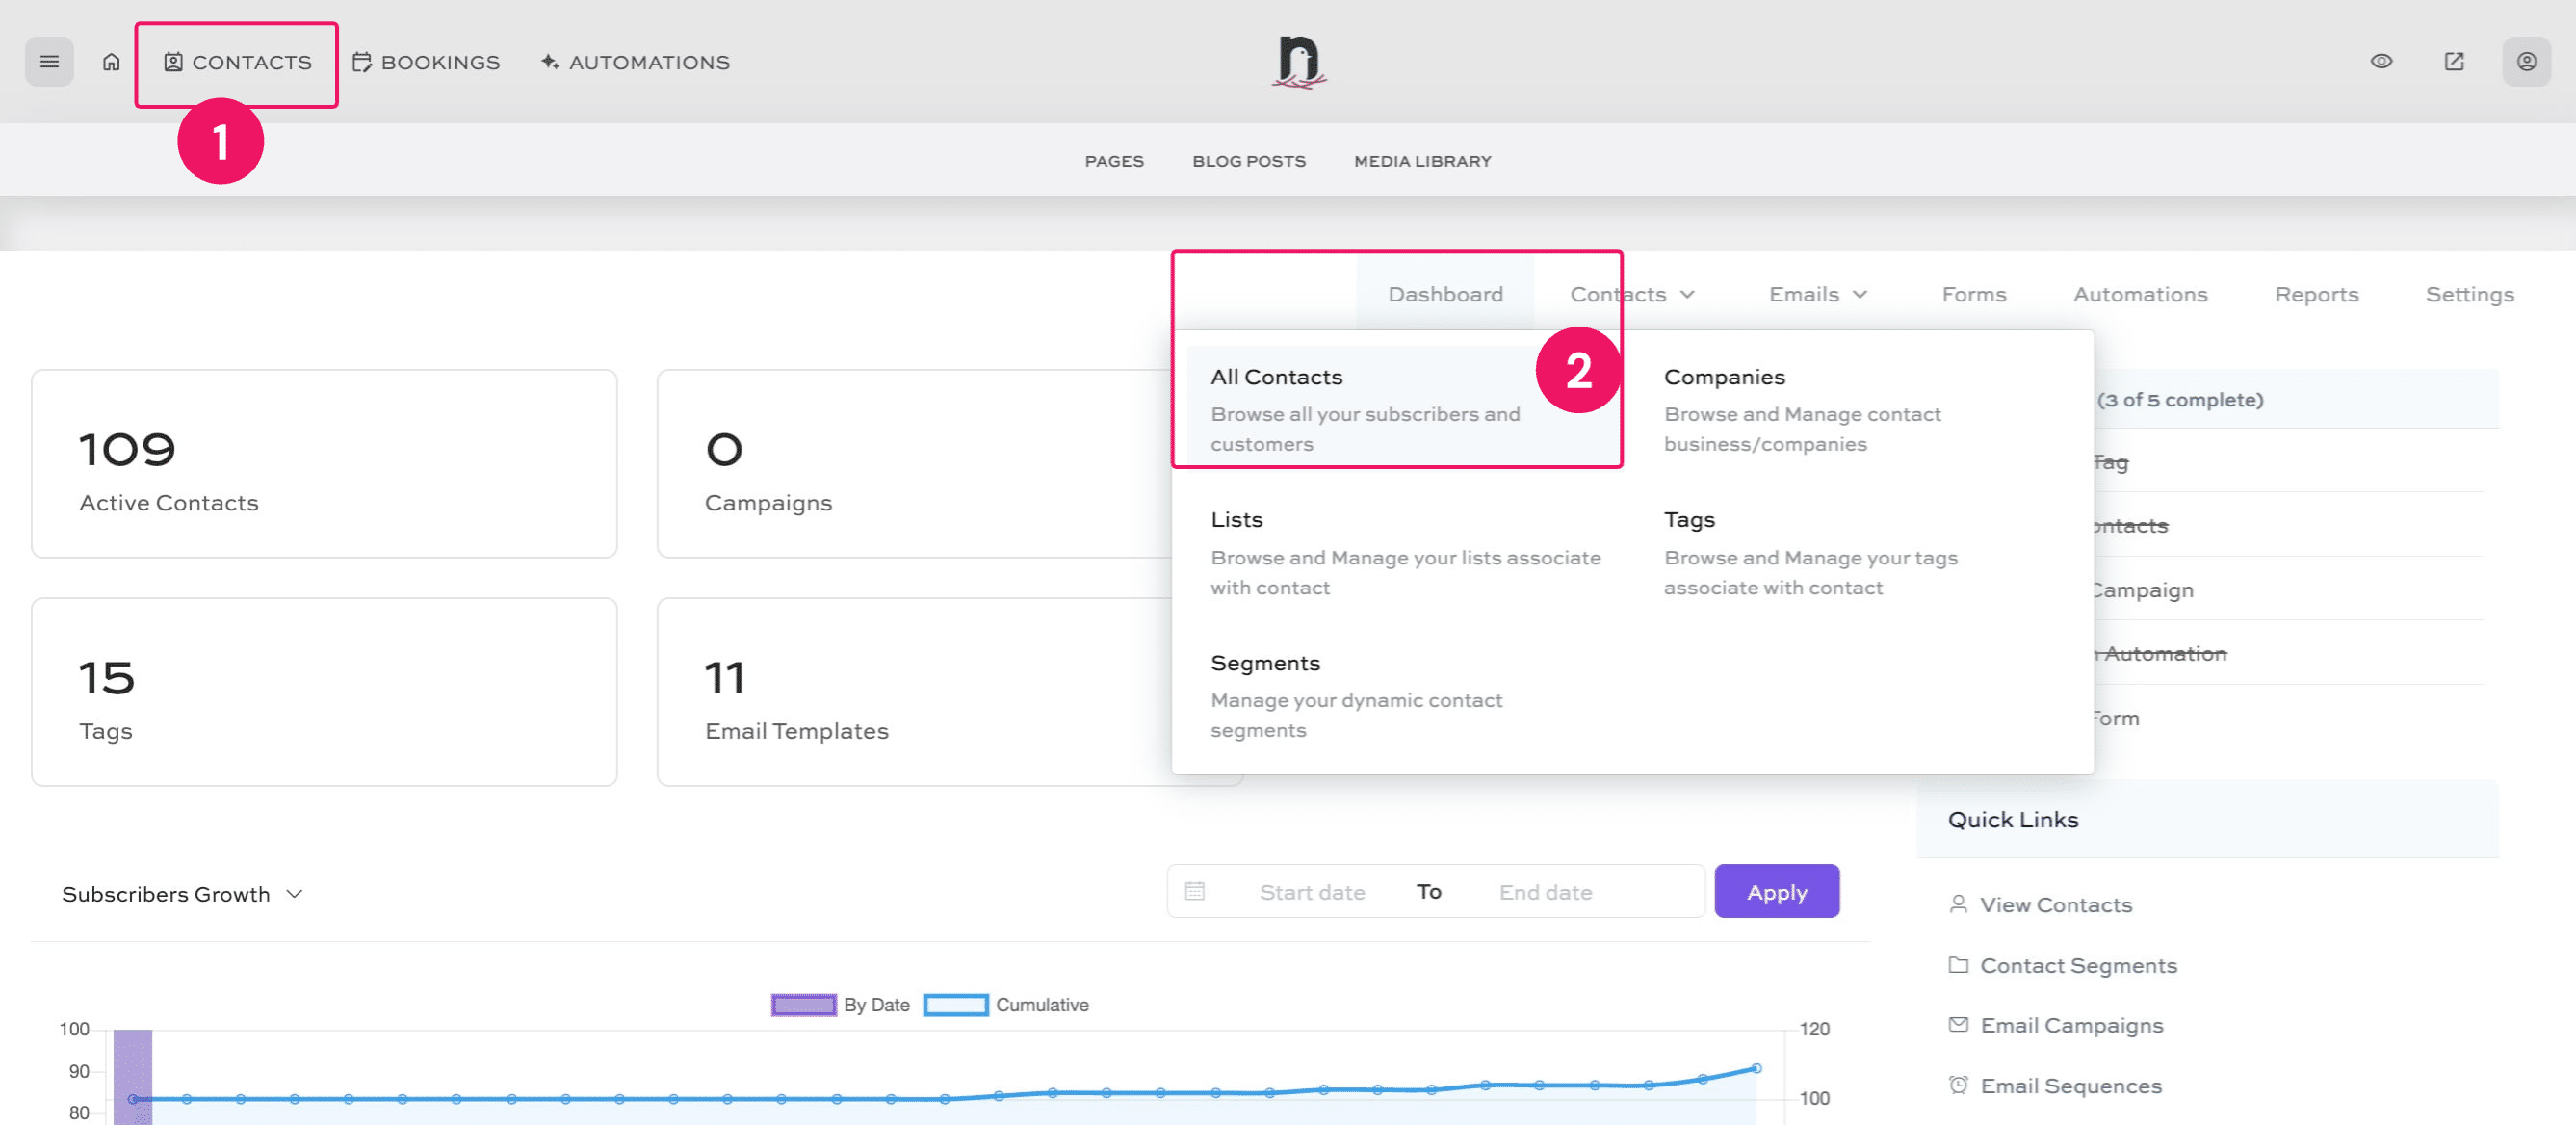Click the eye preview icon
This screenshot has width=2576, height=1125.
point(2381,62)
